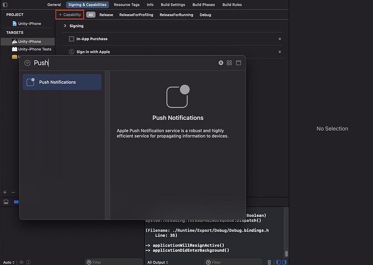Open the Auto variables scope dropdown
Screen dimensions: 373x265
pos(9,262)
